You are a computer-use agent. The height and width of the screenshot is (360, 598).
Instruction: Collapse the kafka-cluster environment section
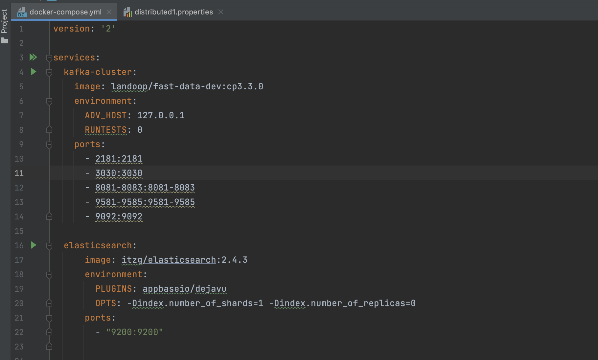49,101
